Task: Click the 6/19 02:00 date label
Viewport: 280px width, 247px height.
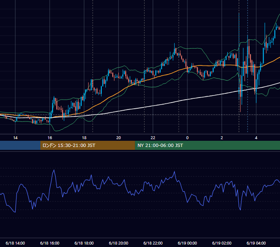Action: pos(222,243)
